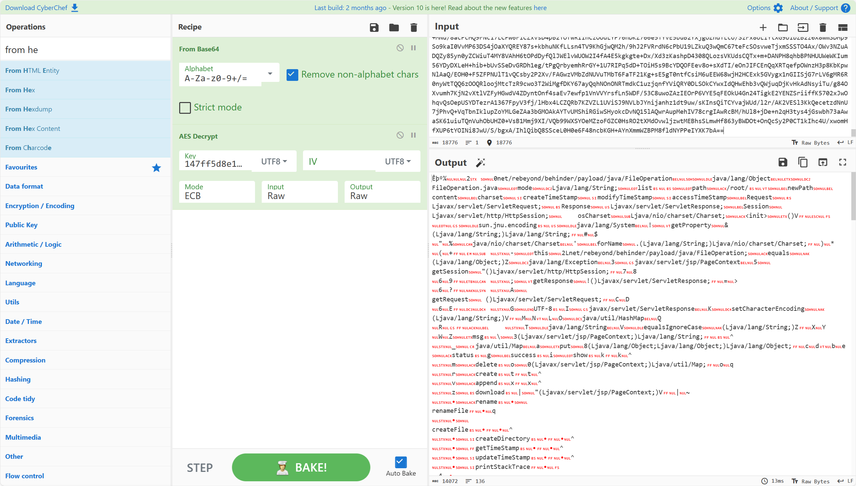Enable Strict mode checkbox
Image resolution: width=856 pixels, height=486 pixels.
coord(185,108)
